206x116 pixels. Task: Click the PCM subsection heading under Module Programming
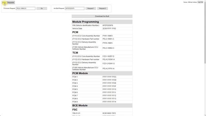[75, 32]
